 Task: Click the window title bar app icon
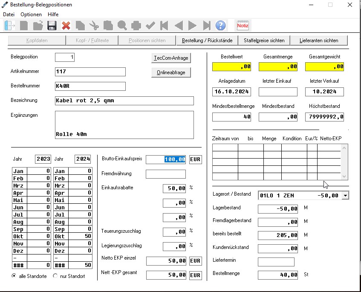pyautogui.click(x=5, y=5)
